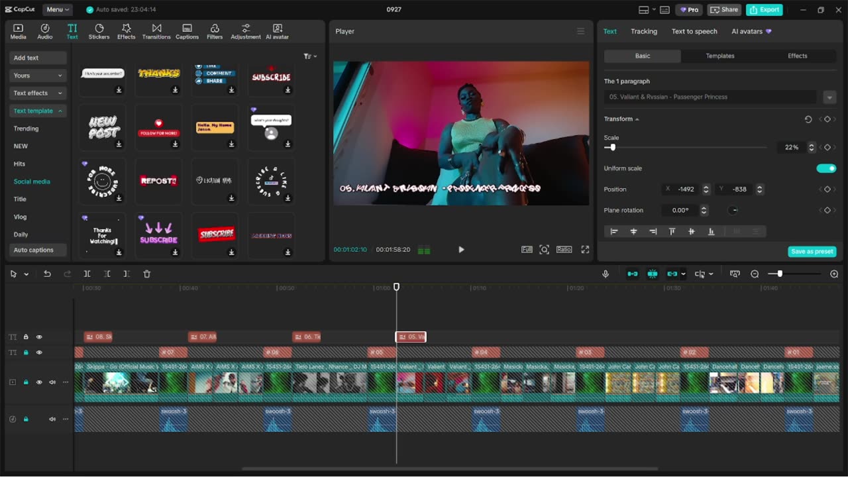Unlock the main video track
This screenshot has width=848, height=477.
pyautogui.click(x=26, y=382)
